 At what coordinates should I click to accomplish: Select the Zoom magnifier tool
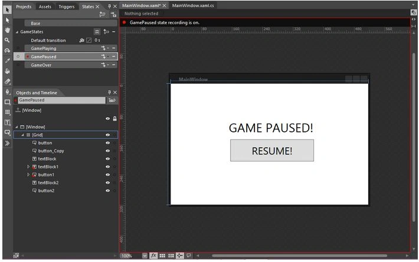pyautogui.click(x=7, y=40)
